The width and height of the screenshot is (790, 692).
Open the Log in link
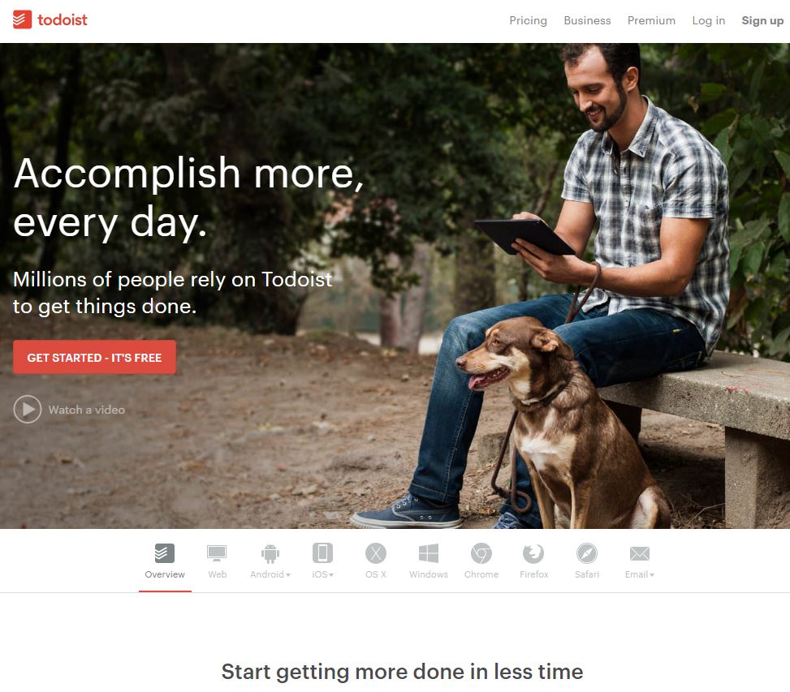click(708, 20)
